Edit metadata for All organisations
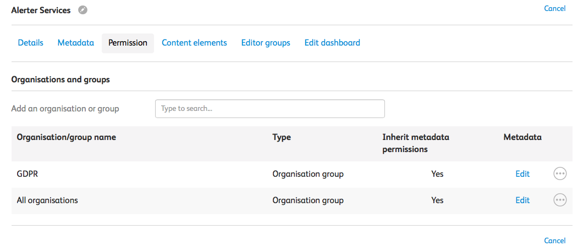This screenshot has height=252, width=578. (522, 200)
